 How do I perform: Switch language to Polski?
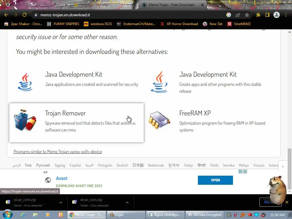[x=214, y=165]
